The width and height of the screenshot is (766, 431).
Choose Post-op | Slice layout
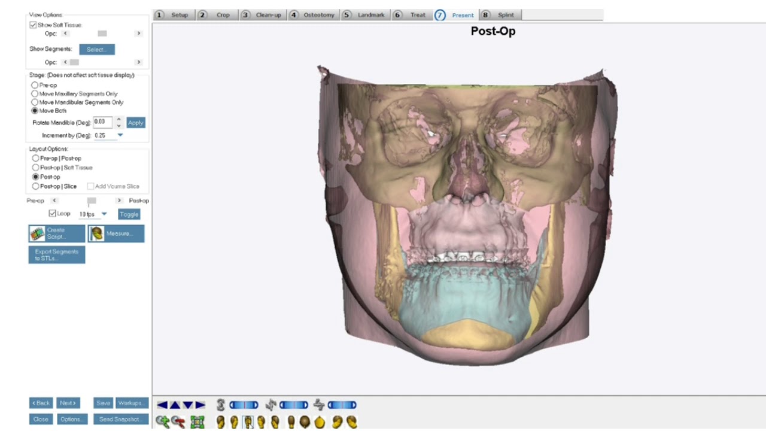pos(36,186)
